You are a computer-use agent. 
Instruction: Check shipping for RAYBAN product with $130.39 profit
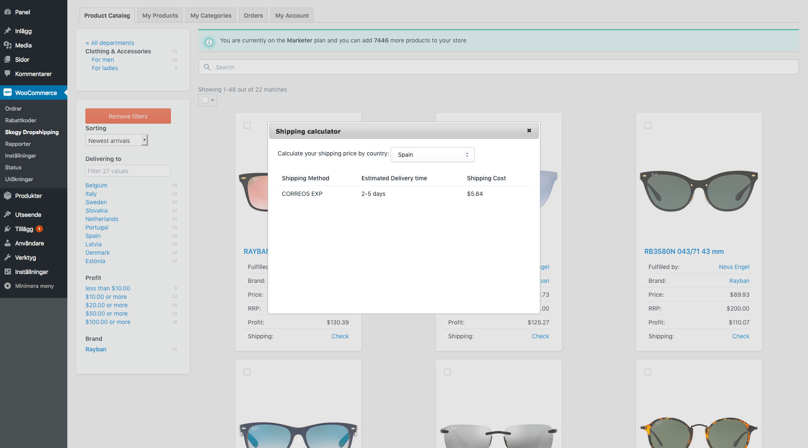point(340,336)
